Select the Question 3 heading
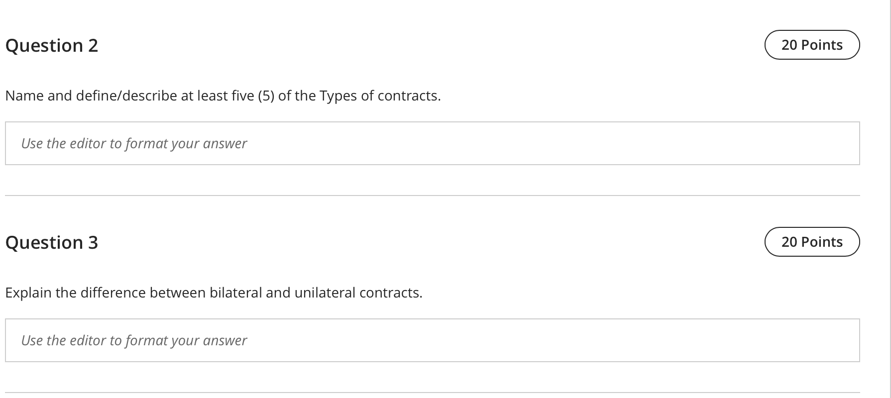The image size is (891, 398). click(52, 242)
